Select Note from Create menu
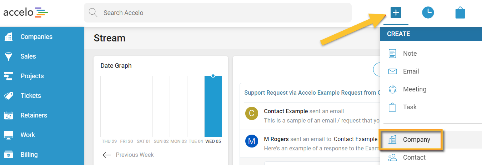482x165 pixels. point(410,54)
